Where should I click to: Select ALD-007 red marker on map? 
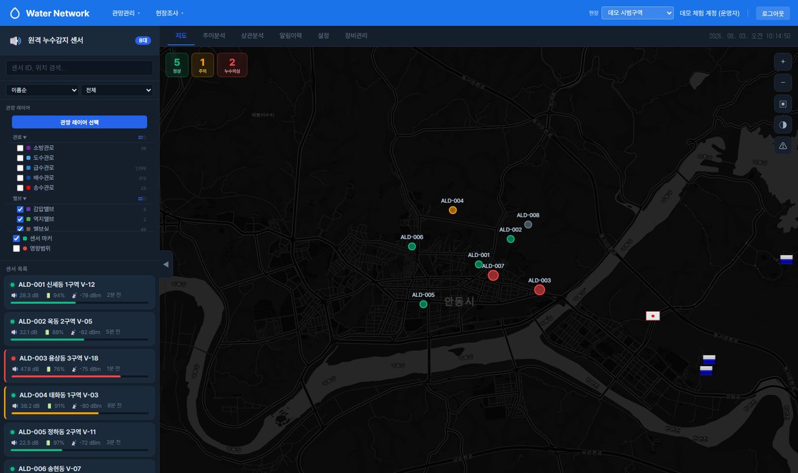(493, 275)
